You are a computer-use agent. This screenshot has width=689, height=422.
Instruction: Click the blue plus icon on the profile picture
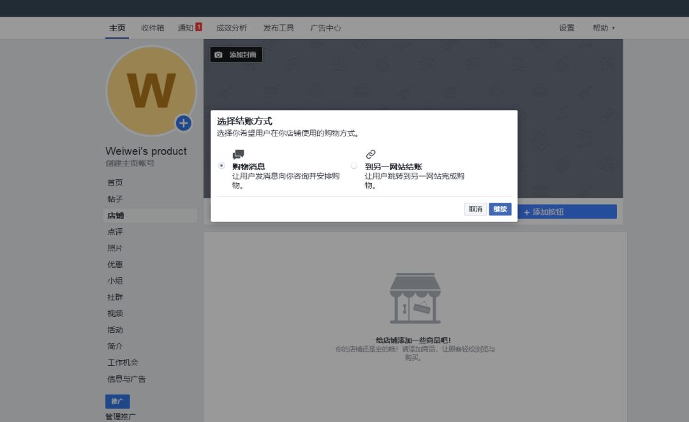183,124
